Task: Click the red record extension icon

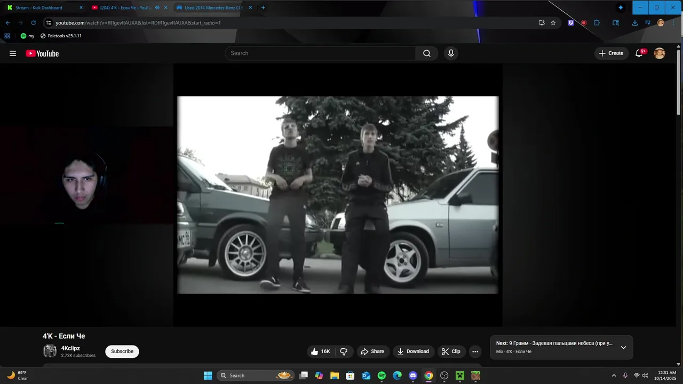Action: pyautogui.click(x=584, y=23)
